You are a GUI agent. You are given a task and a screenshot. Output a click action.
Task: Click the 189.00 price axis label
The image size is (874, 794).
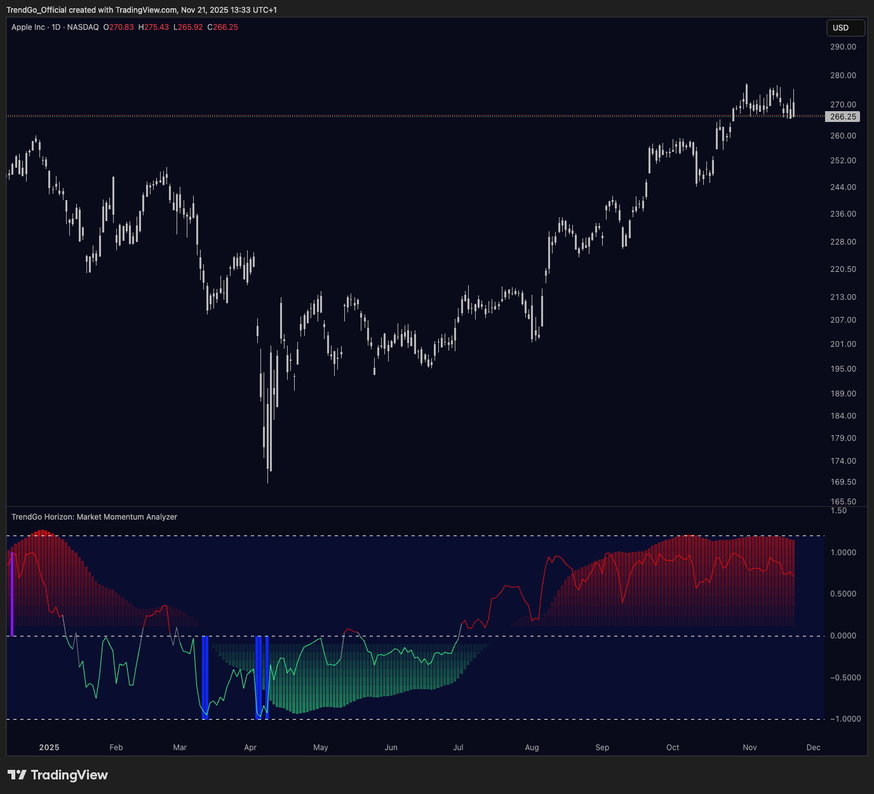[x=843, y=394]
